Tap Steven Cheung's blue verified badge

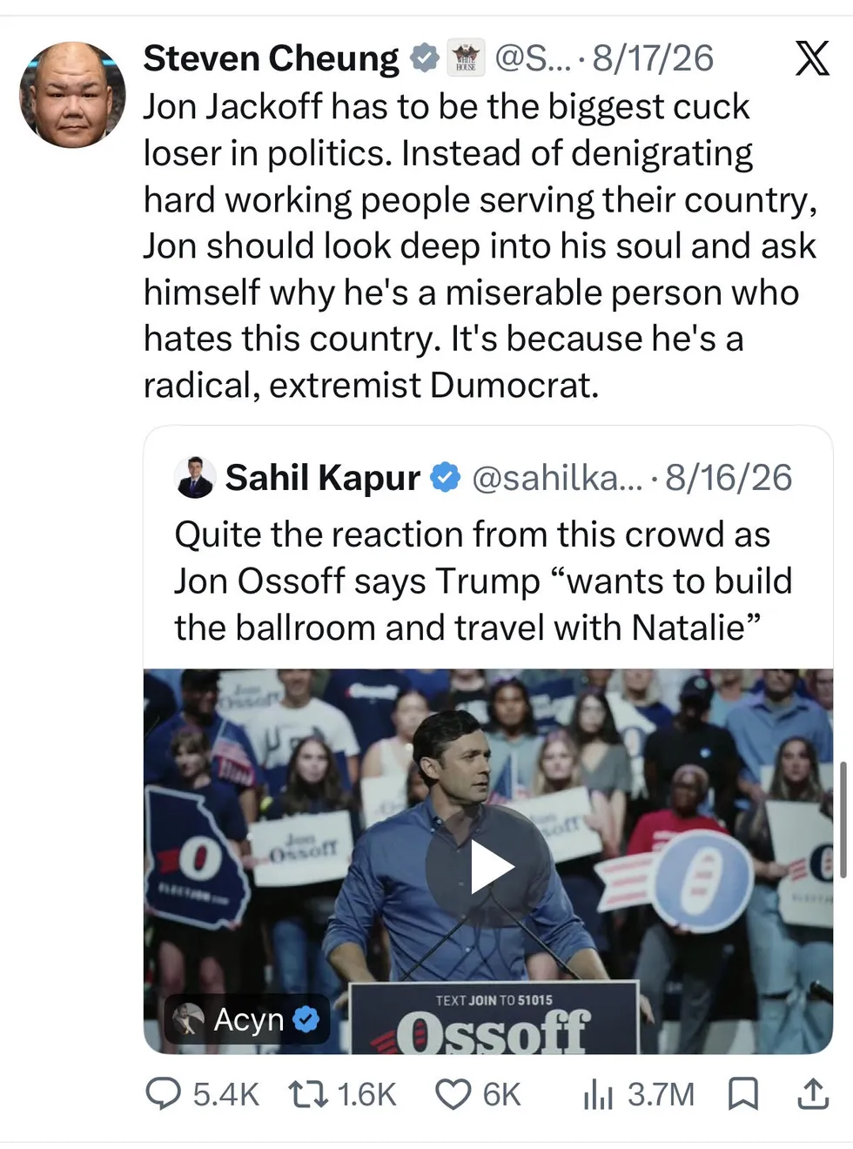click(x=425, y=58)
